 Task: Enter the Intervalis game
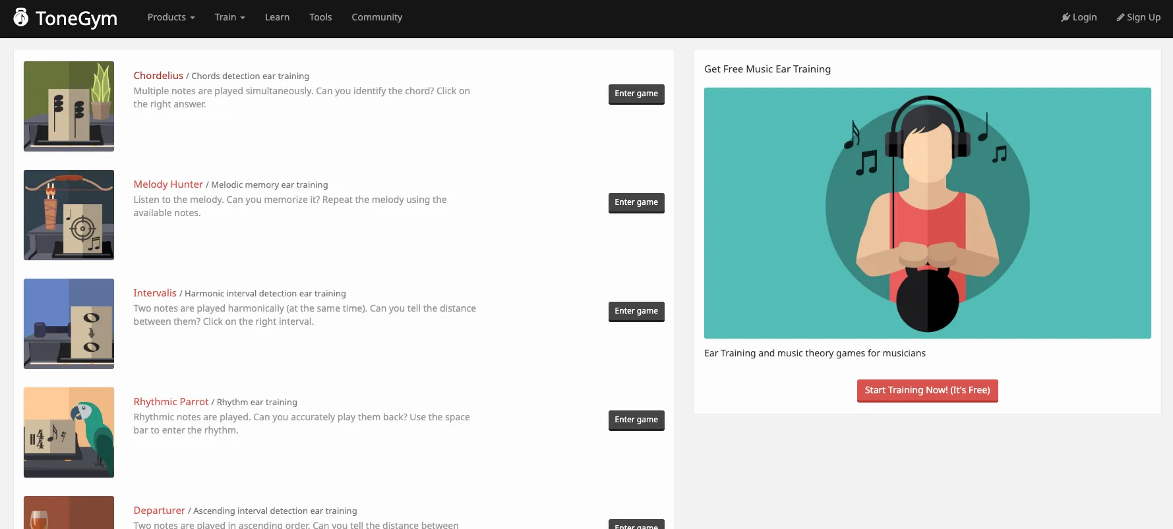[636, 311]
